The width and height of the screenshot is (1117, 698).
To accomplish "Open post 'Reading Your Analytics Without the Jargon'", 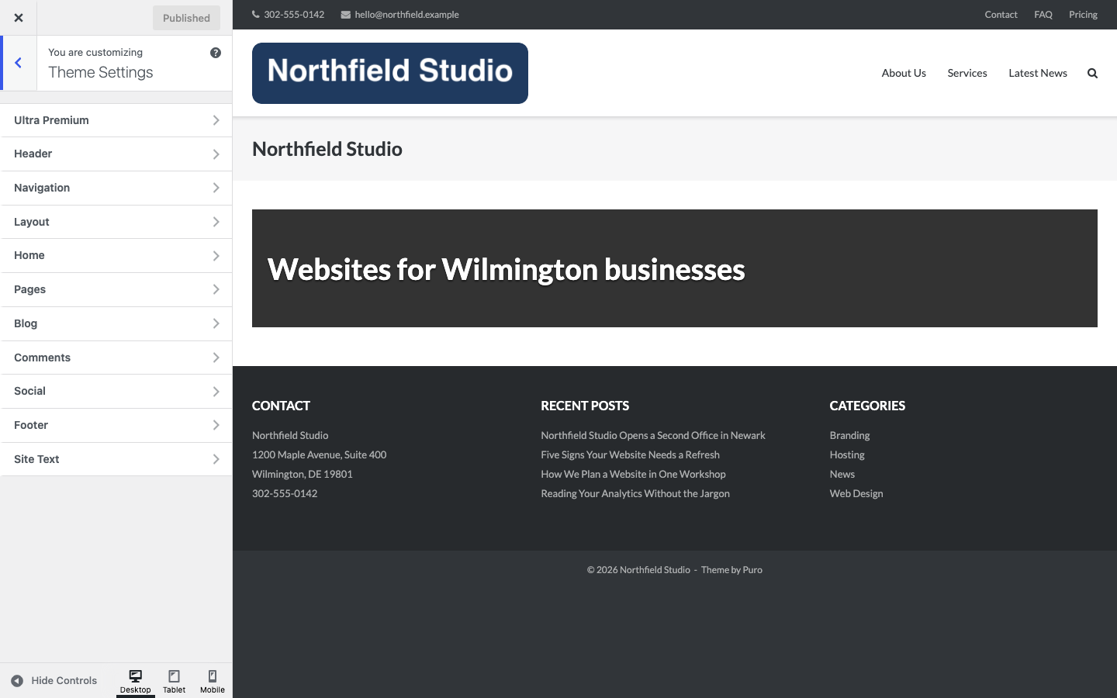I will point(635,494).
